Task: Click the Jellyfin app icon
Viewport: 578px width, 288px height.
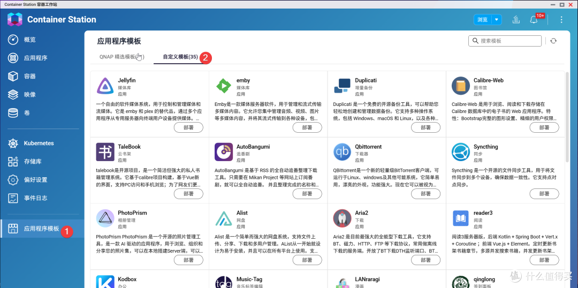Action: [105, 86]
